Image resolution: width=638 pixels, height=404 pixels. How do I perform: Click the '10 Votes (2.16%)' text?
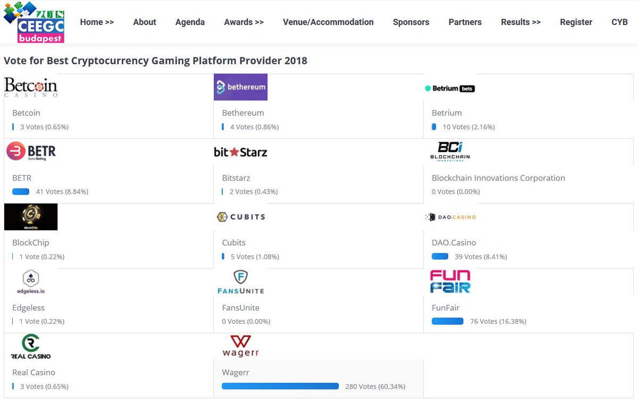click(x=469, y=127)
